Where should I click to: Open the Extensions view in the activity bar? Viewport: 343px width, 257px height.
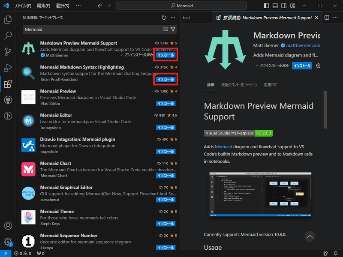coord(8,84)
